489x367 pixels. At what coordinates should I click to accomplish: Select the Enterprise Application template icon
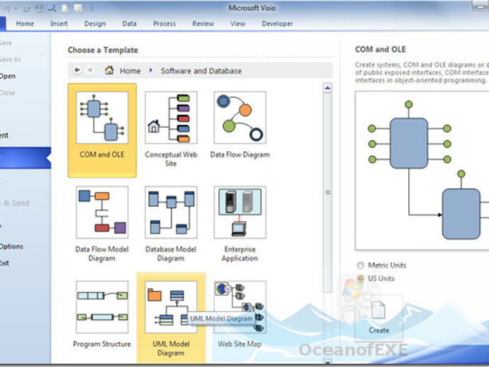click(x=240, y=213)
